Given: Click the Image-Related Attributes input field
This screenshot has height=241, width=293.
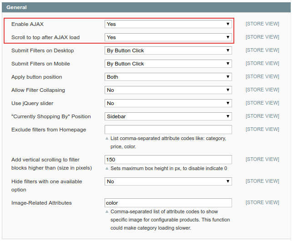Looking at the screenshot, I should click(x=168, y=203).
